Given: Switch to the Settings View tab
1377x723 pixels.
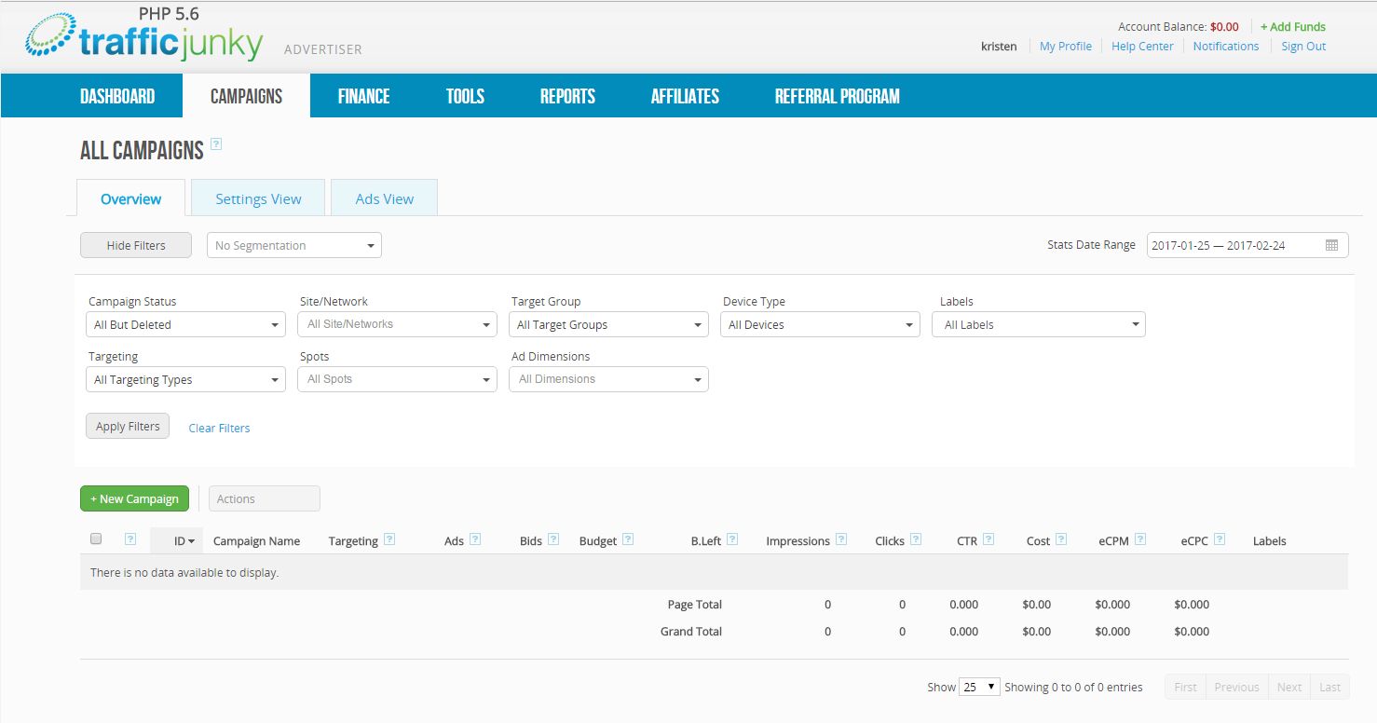Looking at the screenshot, I should [x=258, y=198].
